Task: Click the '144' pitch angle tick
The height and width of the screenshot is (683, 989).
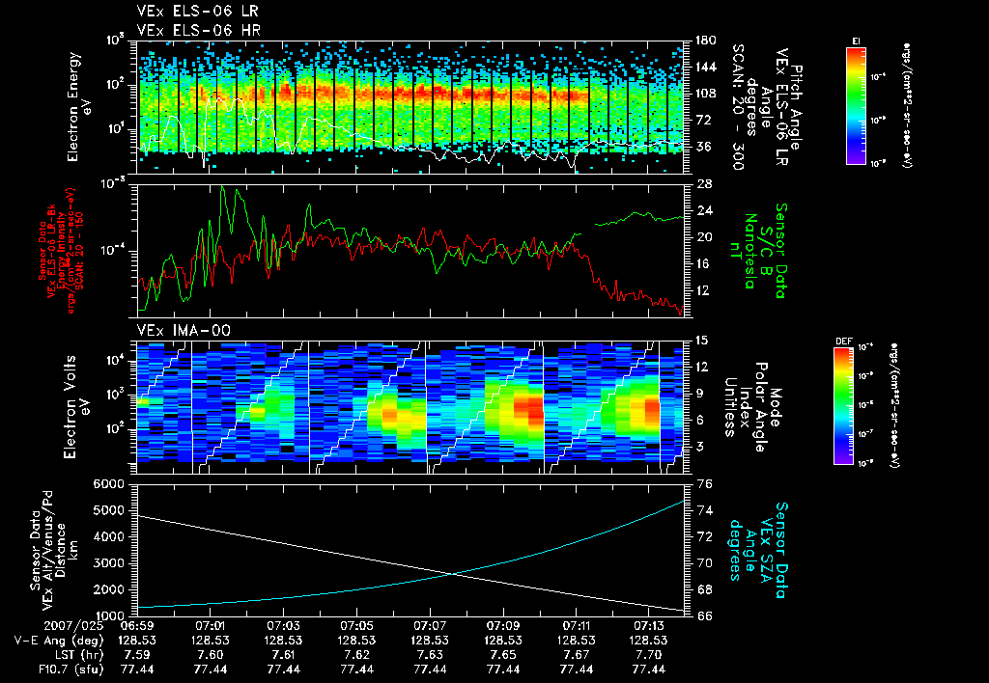Action: (706, 67)
